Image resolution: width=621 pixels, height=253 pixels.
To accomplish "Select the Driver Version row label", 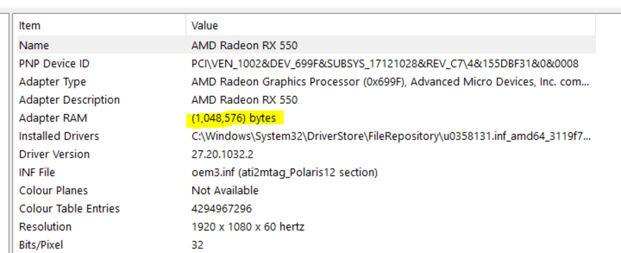I will click(x=54, y=155).
